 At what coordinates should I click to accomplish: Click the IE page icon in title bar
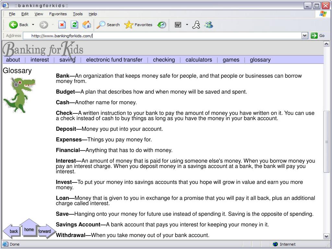(5, 5)
